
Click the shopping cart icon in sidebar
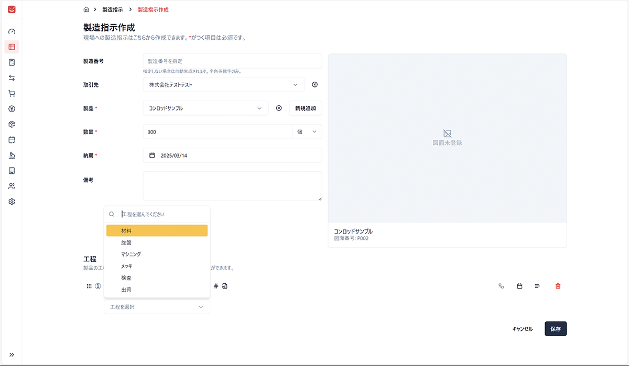pos(12,94)
